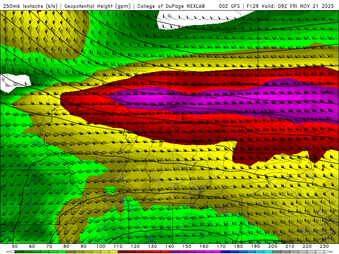Viewport: 339px width, 254px height.
Task: Click the 170 kt color bar label
Action: tap(221, 246)
